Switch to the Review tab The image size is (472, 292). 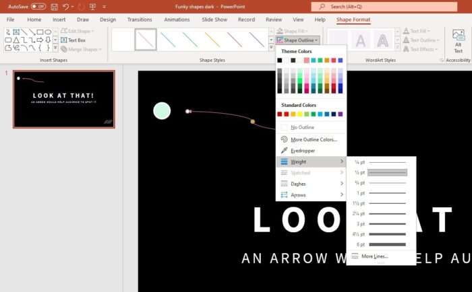tap(274, 20)
